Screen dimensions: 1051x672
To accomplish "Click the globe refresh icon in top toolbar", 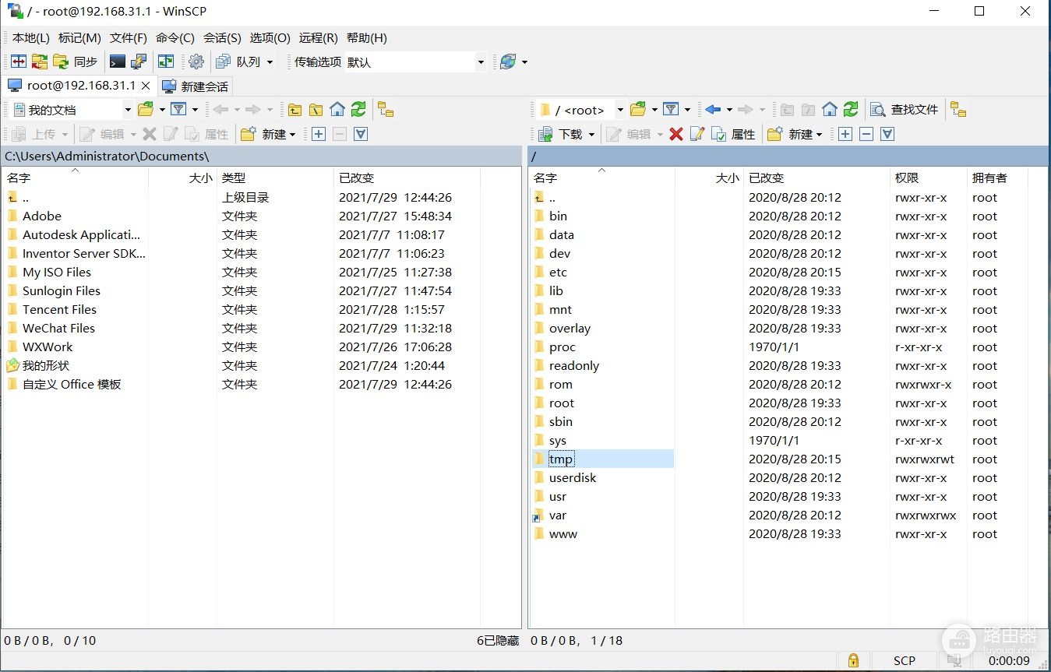I will (508, 62).
